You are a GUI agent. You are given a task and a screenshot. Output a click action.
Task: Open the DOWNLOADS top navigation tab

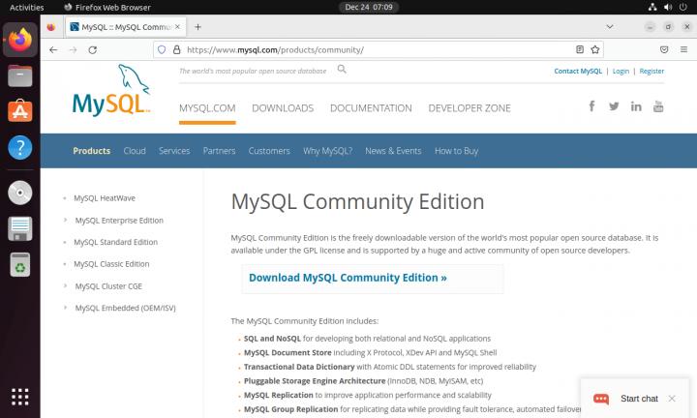[x=283, y=108]
